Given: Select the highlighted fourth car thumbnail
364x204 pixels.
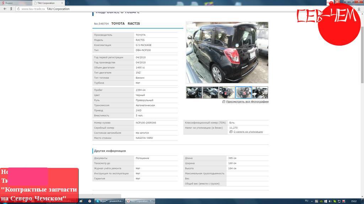Looking at the screenshot, I should [x=243, y=92].
